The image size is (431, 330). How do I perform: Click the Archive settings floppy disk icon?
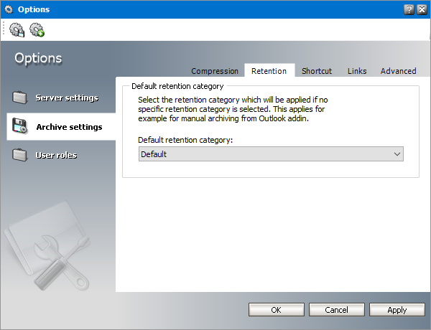(x=19, y=127)
